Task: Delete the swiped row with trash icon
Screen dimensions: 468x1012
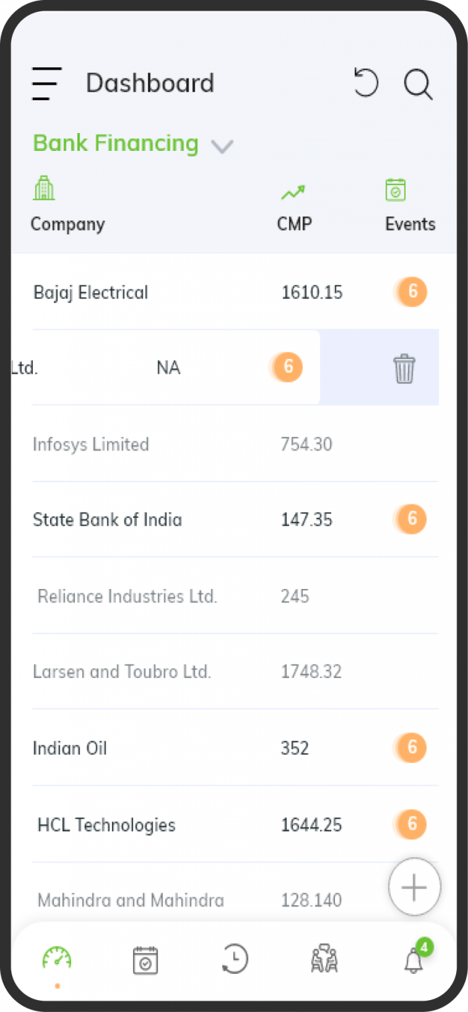Action: point(404,368)
